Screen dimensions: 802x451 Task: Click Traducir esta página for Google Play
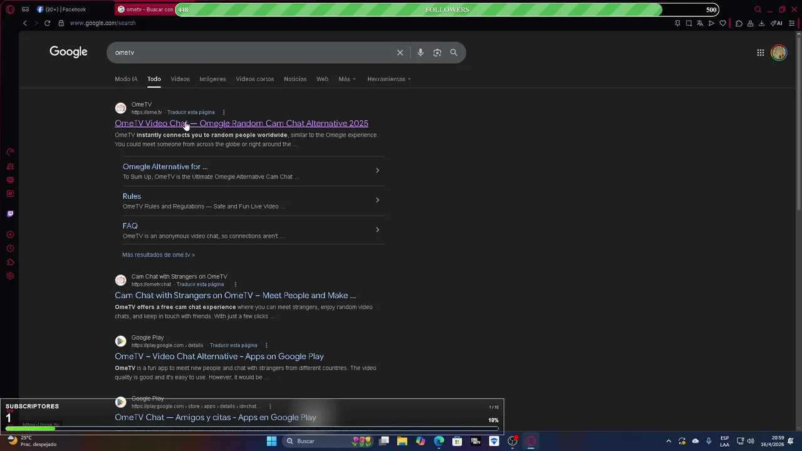pyautogui.click(x=233, y=345)
